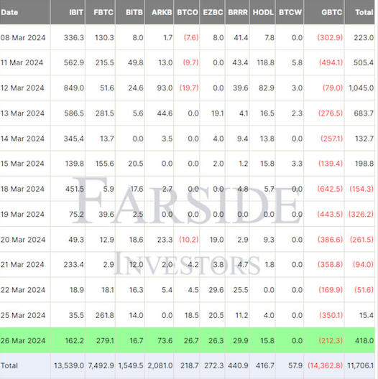The height and width of the screenshot is (379, 378).
Task: Click ARKB value 73.6 for 26 Mar
Action: tap(165, 340)
